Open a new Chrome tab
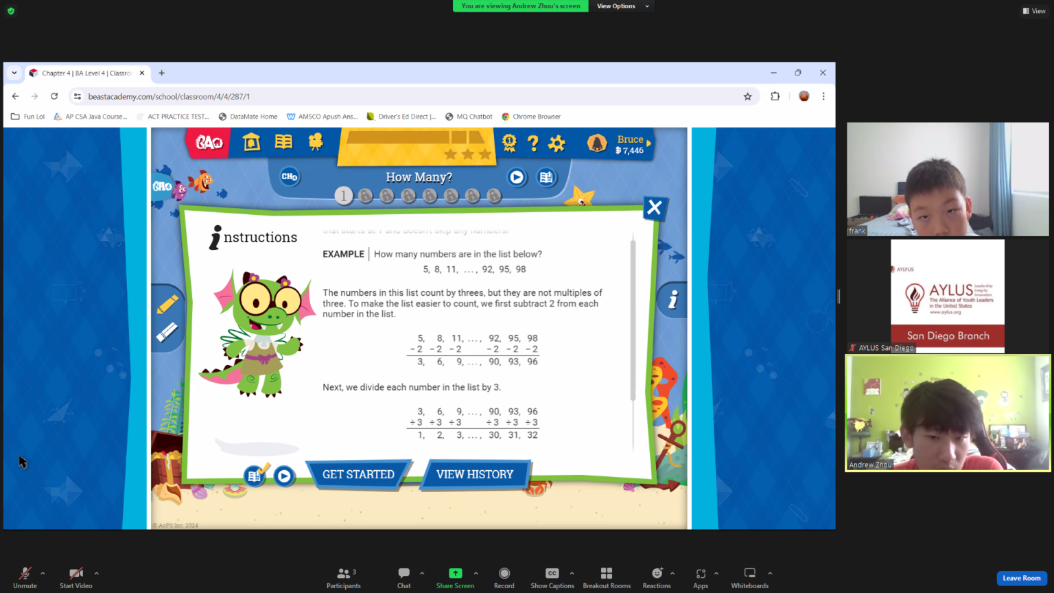 point(162,73)
